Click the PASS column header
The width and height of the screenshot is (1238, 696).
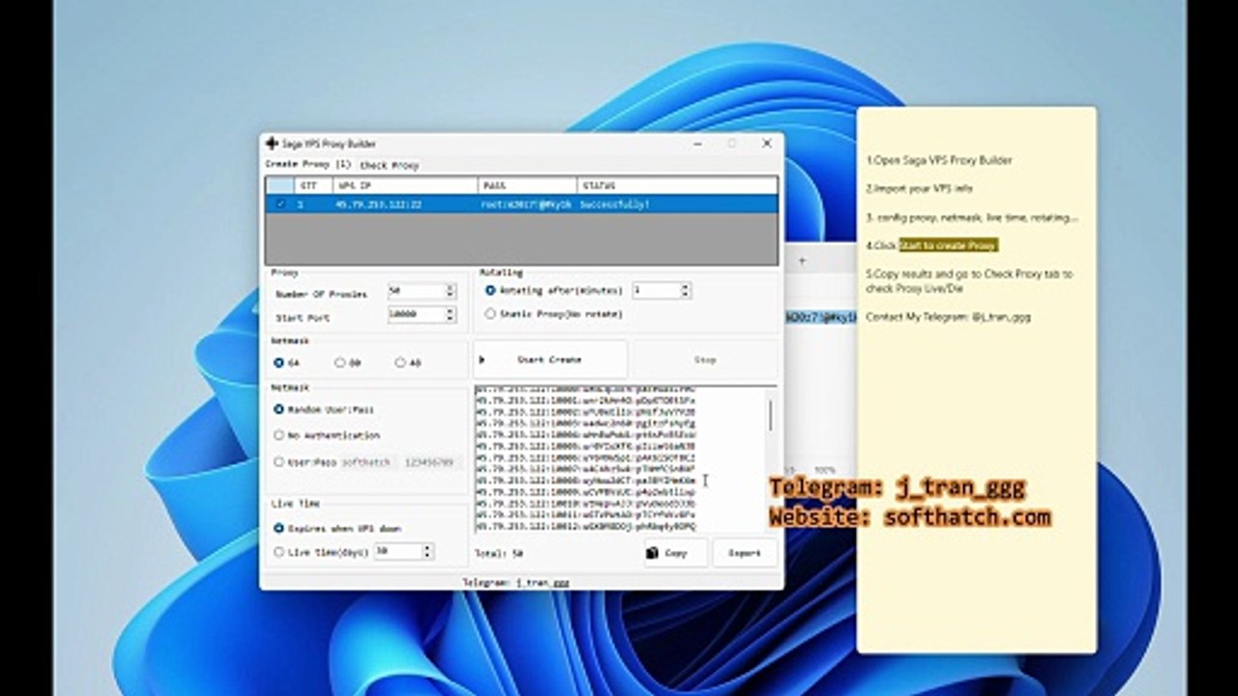[x=527, y=185]
